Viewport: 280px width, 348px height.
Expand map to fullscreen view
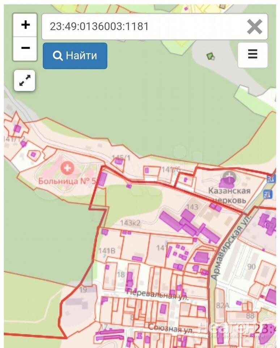pos(25,80)
